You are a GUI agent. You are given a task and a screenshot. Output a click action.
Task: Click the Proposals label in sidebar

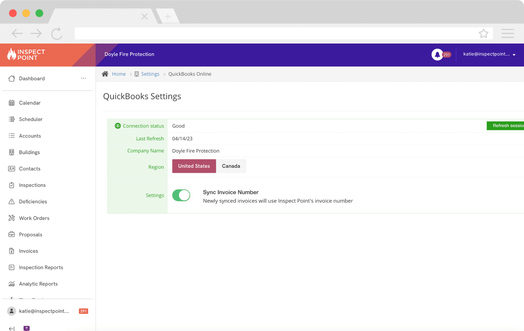click(31, 234)
